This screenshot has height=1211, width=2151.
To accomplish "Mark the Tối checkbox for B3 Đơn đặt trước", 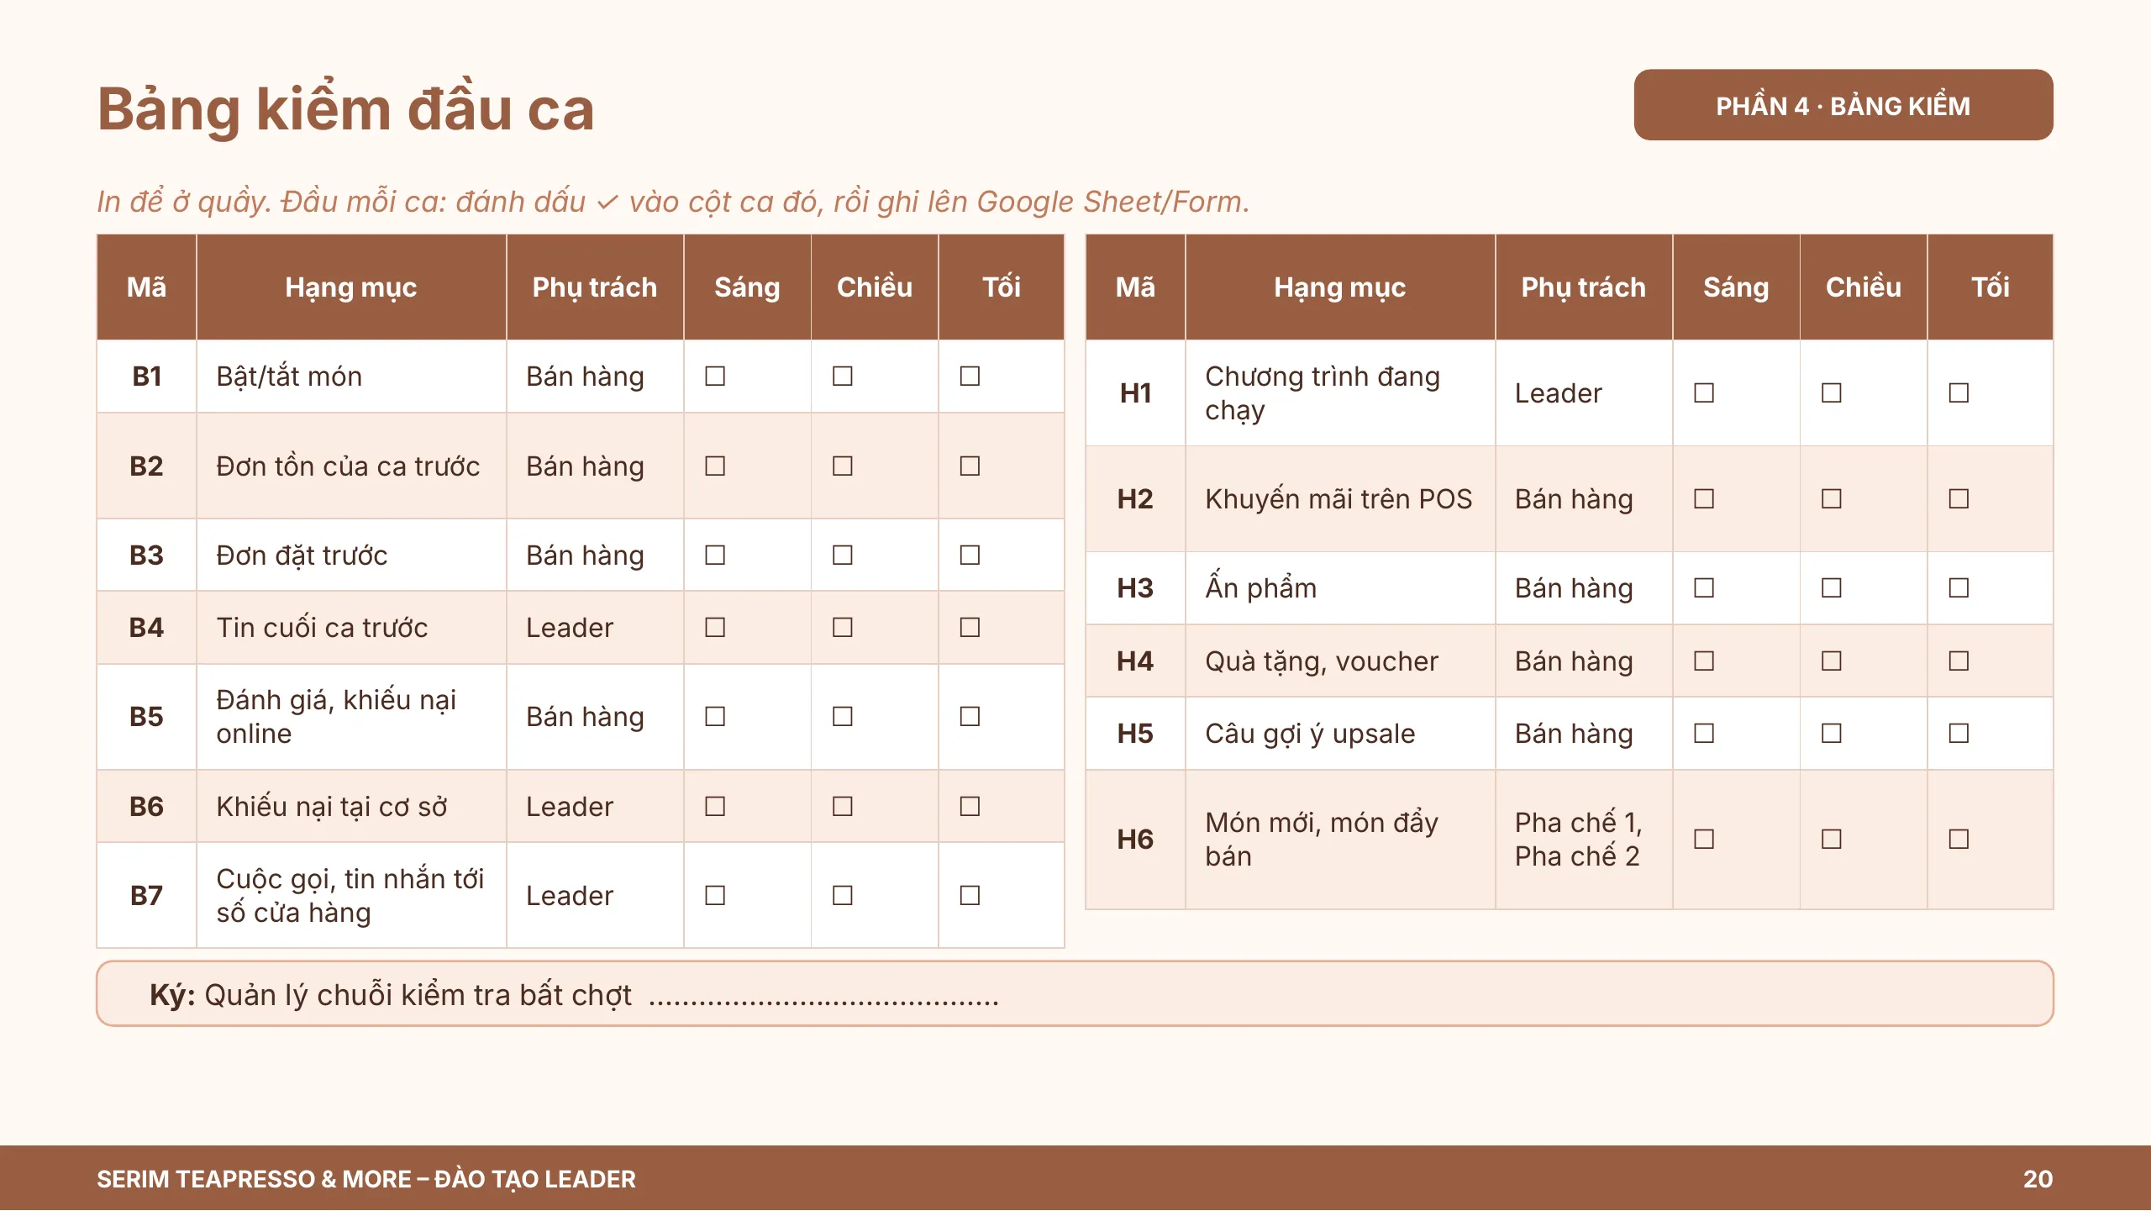I will (970, 555).
